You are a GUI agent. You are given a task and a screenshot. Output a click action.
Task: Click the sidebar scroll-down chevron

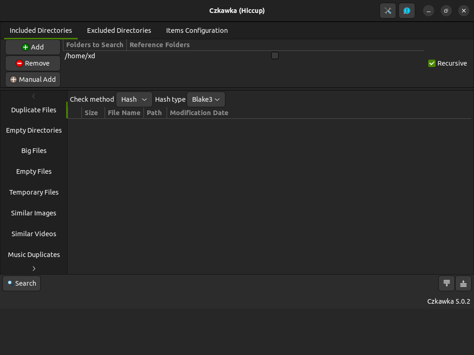point(34,269)
